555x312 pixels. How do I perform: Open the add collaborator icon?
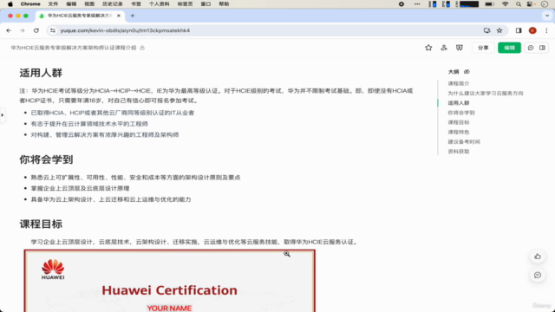(x=444, y=48)
